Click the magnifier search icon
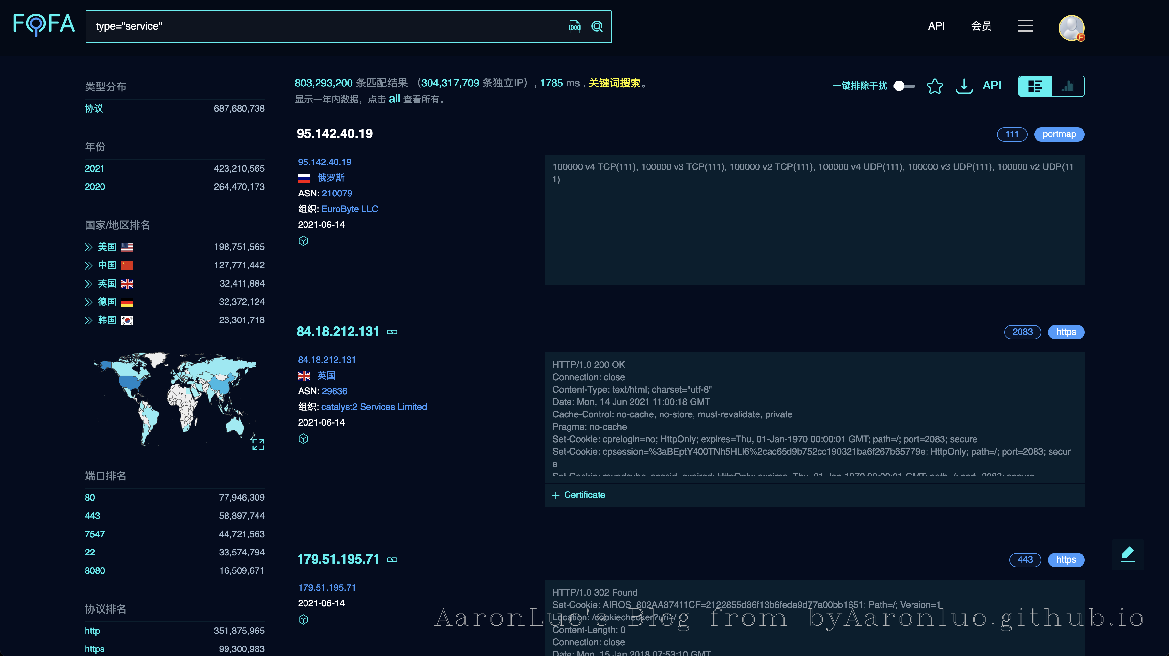Viewport: 1169px width, 656px height. pyautogui.click(x=597, y=27)
